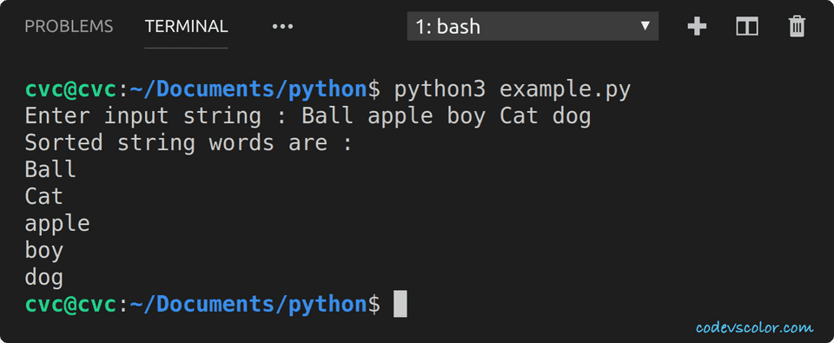Click the output word 'boy'

tap(43, 250)
